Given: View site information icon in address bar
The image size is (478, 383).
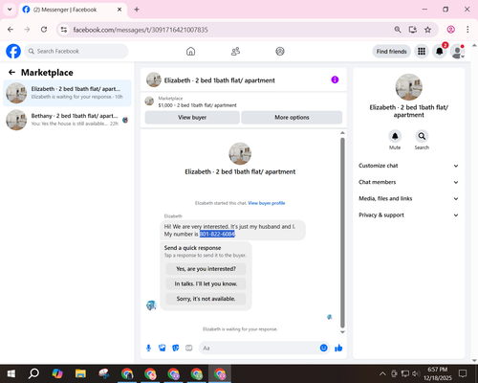Looking at the screenshot, I should pyautogui.click(x=64, y=30).
